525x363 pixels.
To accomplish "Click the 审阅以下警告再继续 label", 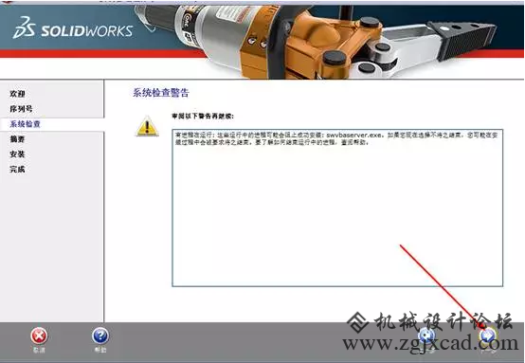I will pyautogui.click(x=203, y=117).
